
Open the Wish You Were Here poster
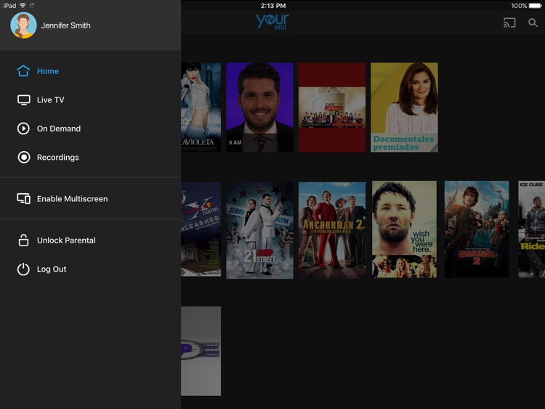(404, 230)
